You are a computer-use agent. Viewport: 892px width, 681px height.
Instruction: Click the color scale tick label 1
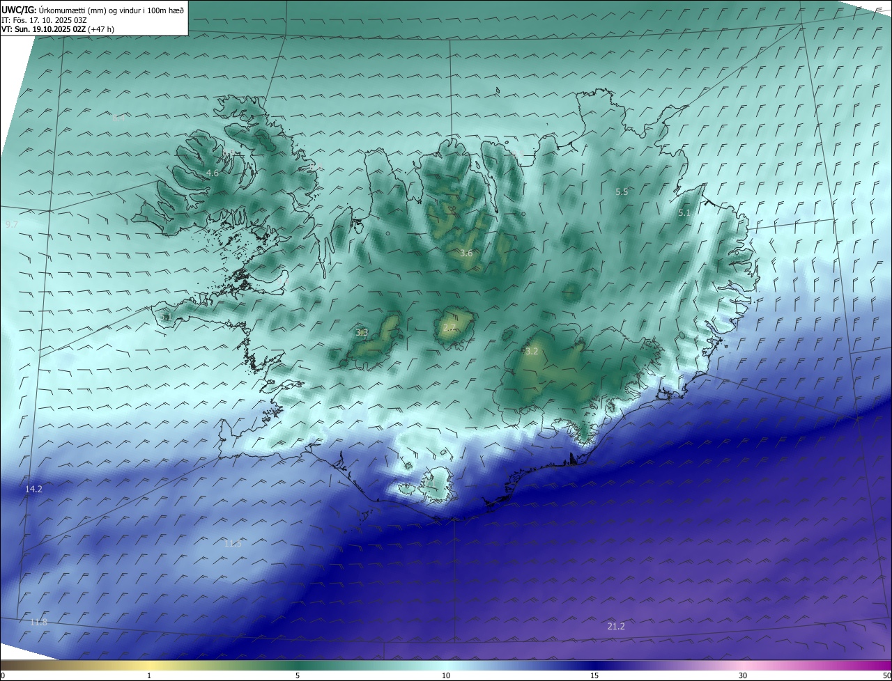(150, 675)
